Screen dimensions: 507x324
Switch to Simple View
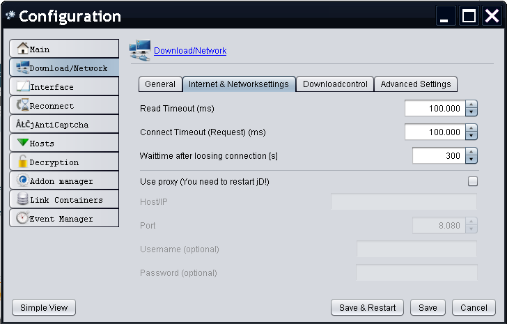44,307
